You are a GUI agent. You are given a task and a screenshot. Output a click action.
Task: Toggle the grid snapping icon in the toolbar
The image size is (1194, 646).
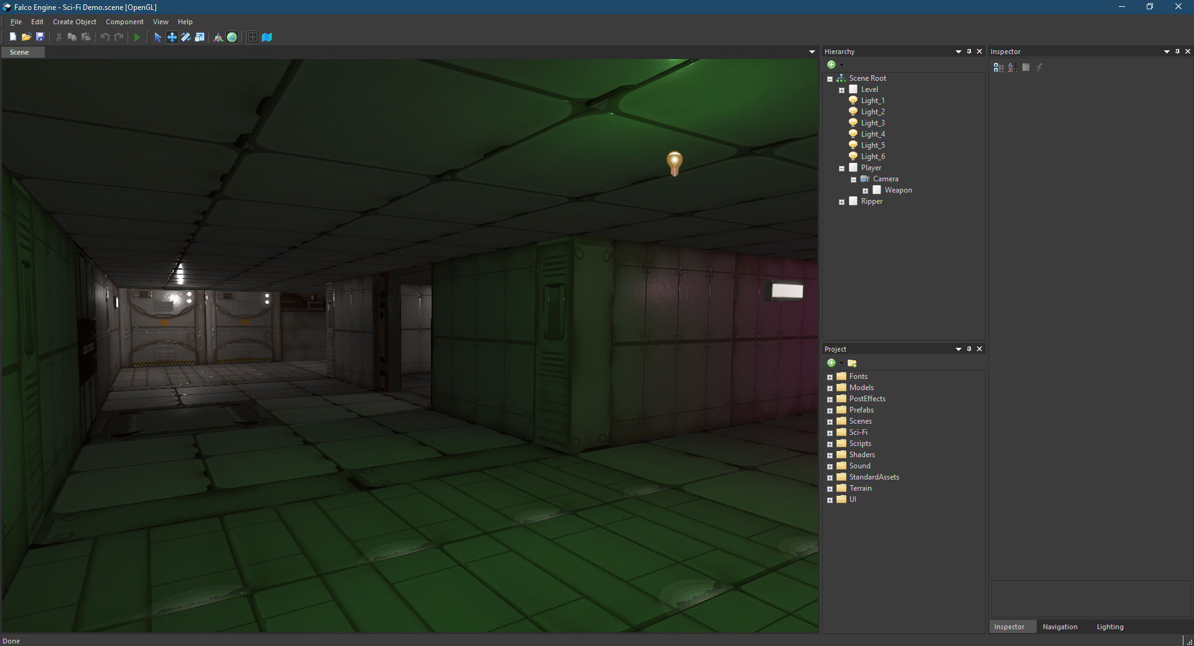[x=252, y=37]
